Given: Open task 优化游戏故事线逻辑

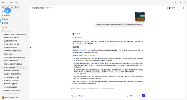Looking at the screenshot, I should [11, 87].
